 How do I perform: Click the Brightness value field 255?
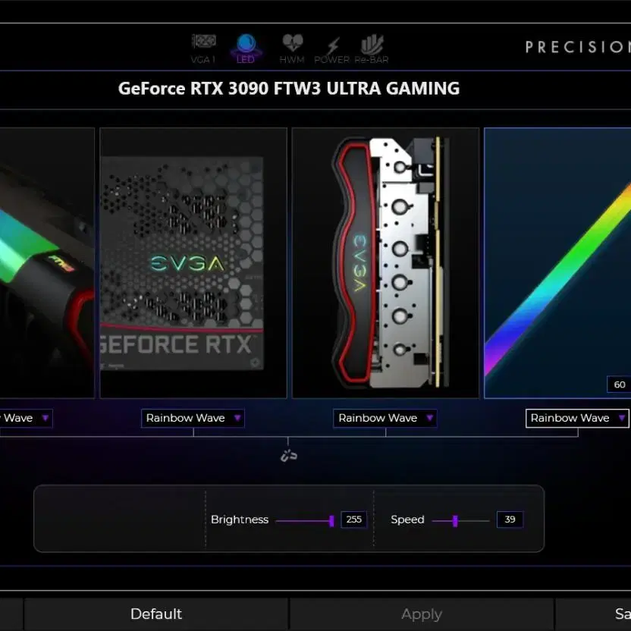[x=353, y=520]
